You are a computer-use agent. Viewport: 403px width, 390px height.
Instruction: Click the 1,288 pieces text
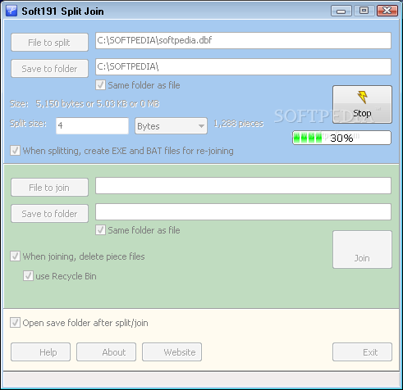tap(239, 124)
